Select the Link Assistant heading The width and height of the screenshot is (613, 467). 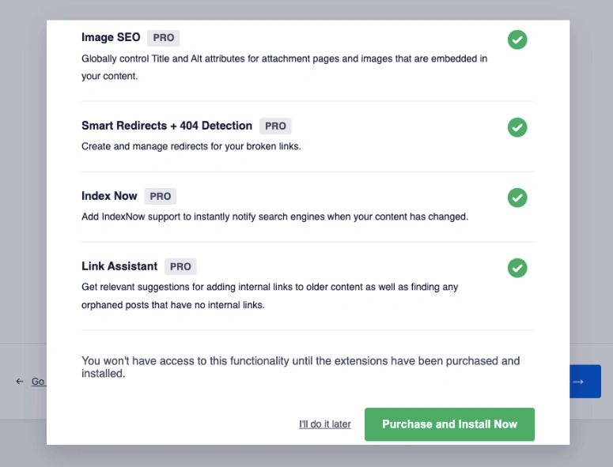point(119,266)
